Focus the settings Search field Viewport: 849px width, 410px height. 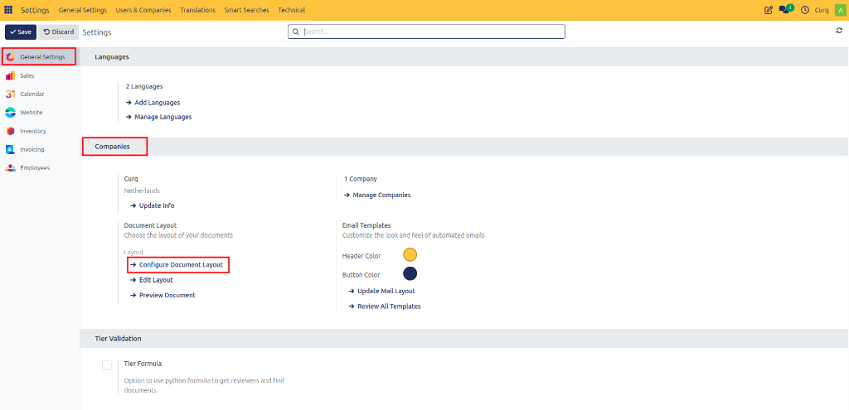[x=426, y=32]
